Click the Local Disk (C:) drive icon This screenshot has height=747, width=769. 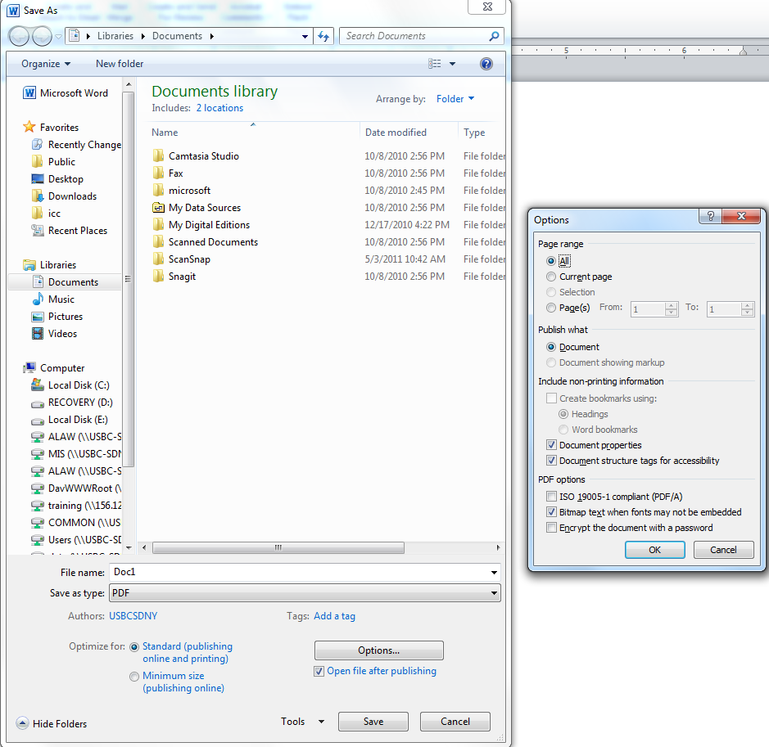[37, 385]
